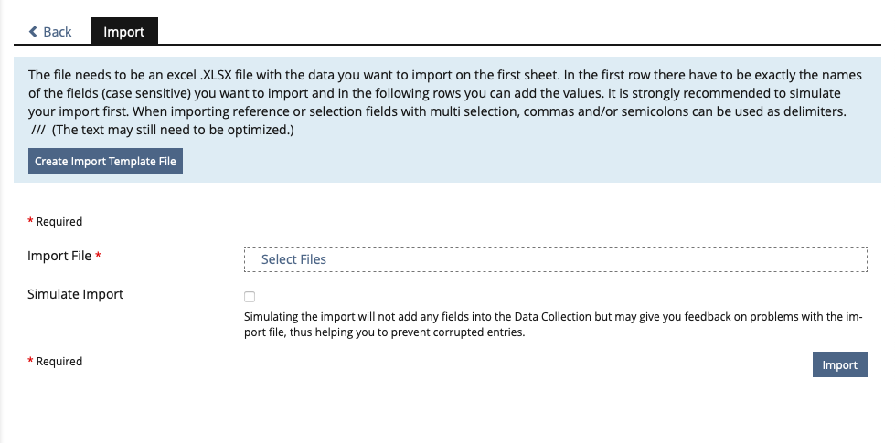Image resolution: width=895 pixels, height=443 pixels.
Task: Click the Simulate Import label text
Action: tap(75, 294)
